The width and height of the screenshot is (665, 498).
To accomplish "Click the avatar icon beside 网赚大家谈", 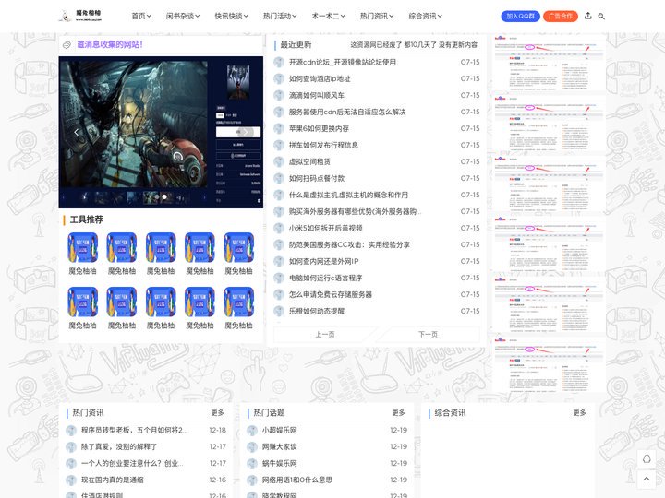I will pyautogui.click(x=252, y=446).
